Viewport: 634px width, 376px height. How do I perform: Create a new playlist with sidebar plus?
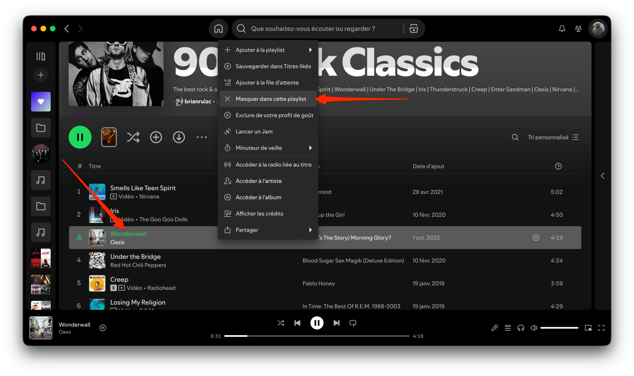point(41,75)
